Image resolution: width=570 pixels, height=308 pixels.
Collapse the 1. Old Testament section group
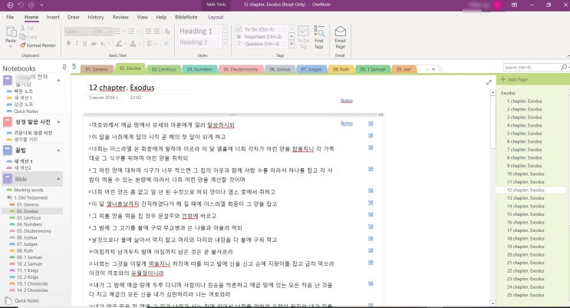(9, 197)
